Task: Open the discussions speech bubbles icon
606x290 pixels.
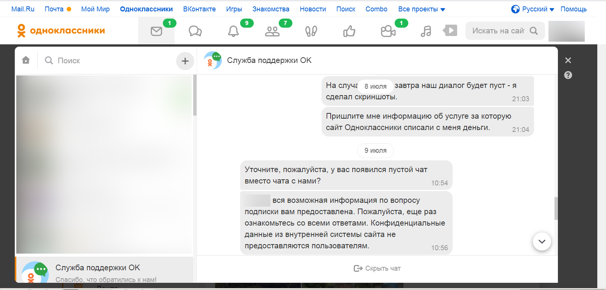Action: tap(195, 31)
